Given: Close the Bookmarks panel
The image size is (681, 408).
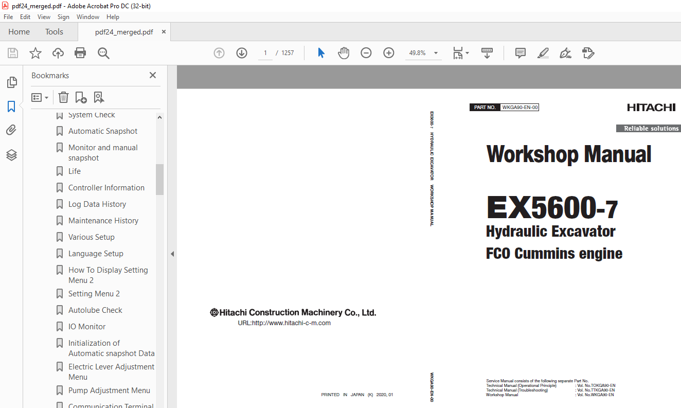Looking at the screenshot, I should pos(153,75).
